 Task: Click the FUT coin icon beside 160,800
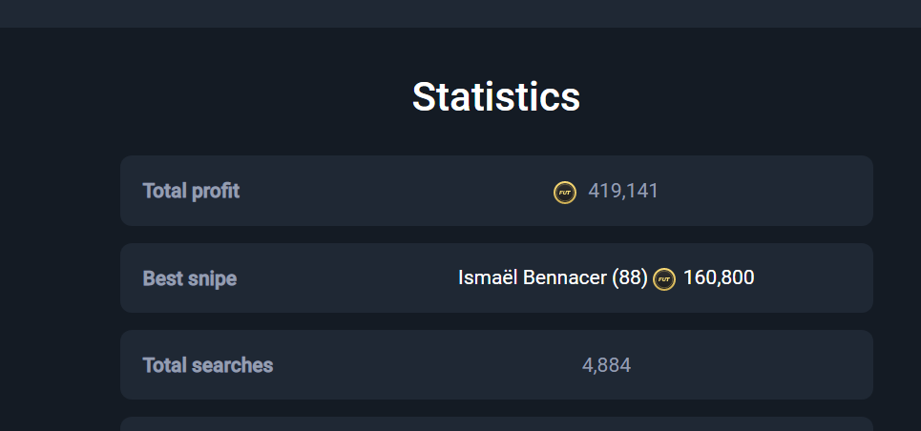point(664,279)
